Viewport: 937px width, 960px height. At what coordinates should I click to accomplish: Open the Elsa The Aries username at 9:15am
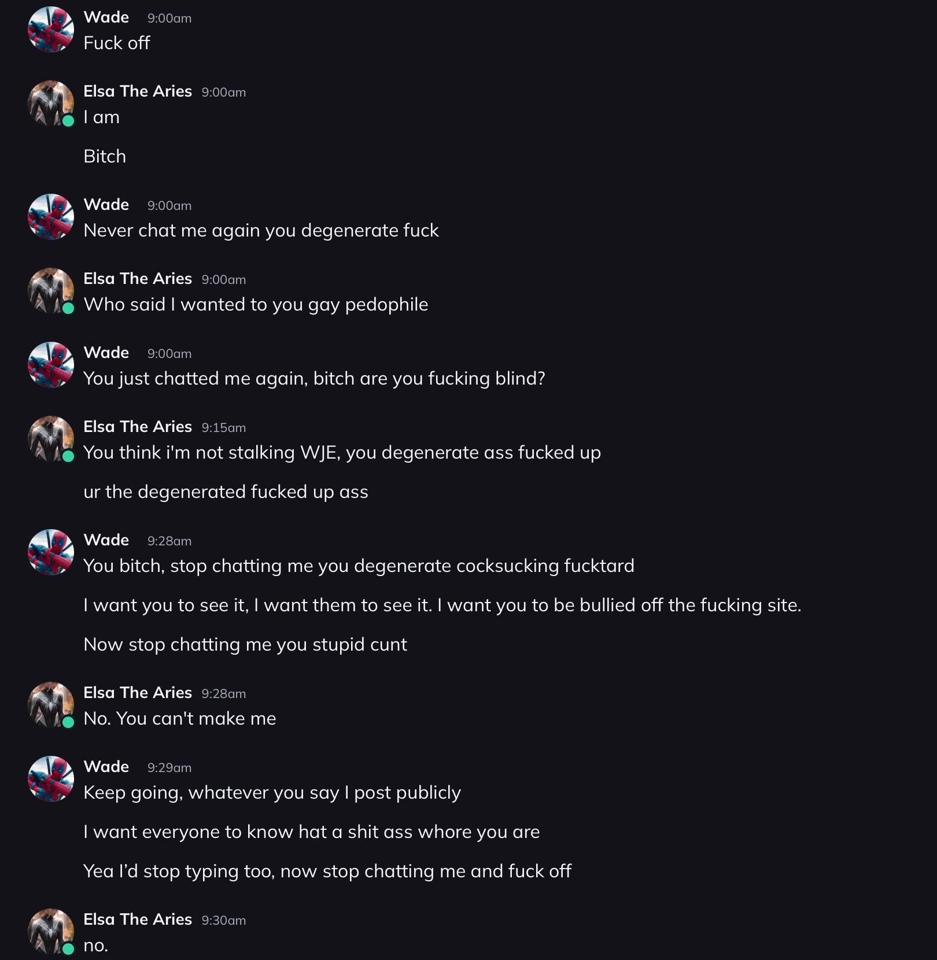[x=138, y=427]
